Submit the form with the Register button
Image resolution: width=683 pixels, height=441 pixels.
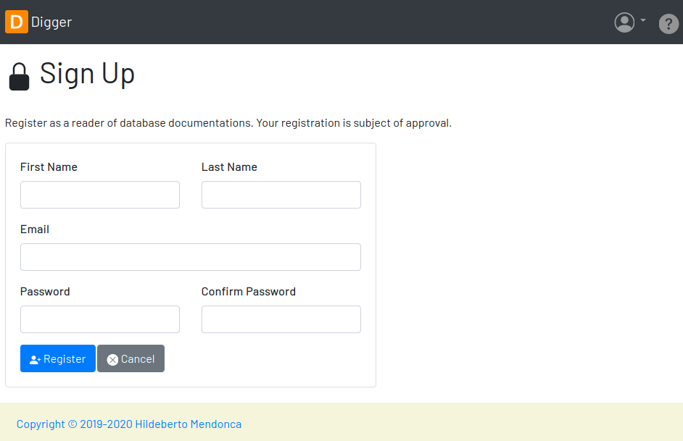(58, 358)
